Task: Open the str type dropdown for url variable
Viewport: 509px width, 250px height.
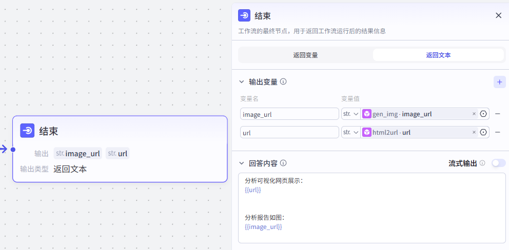Action: tap(350, 132)
